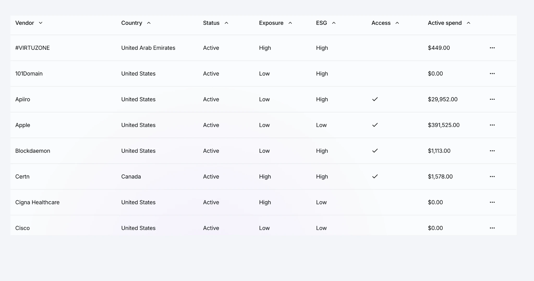The image size is (534, 281).
Task: Sort by the Status column label
Action: click(211, 23)
